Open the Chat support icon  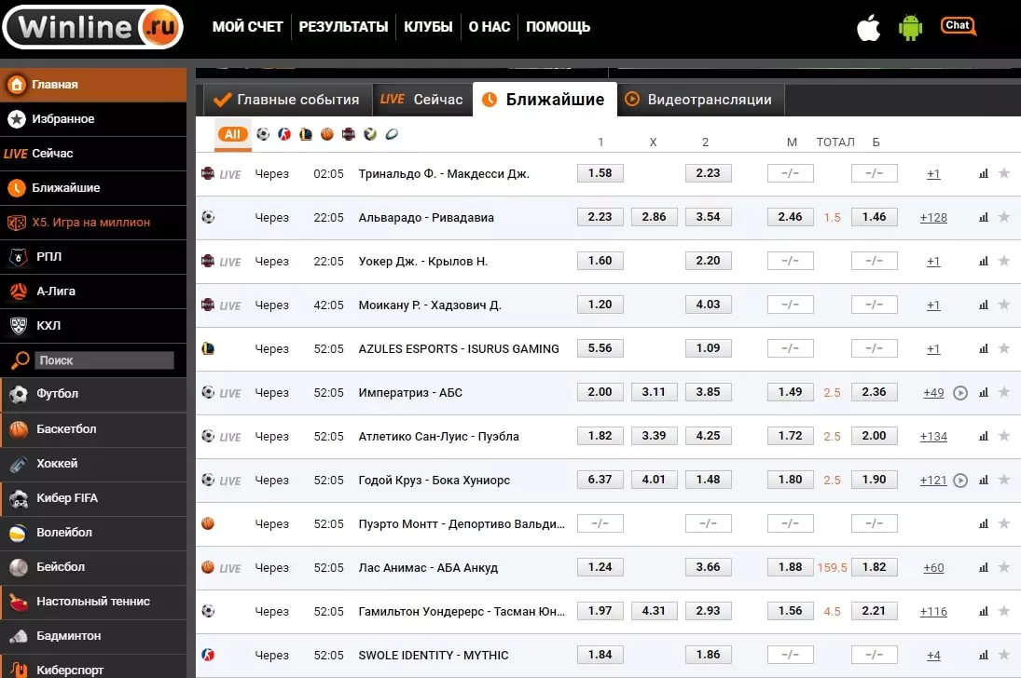coord(958,26)
